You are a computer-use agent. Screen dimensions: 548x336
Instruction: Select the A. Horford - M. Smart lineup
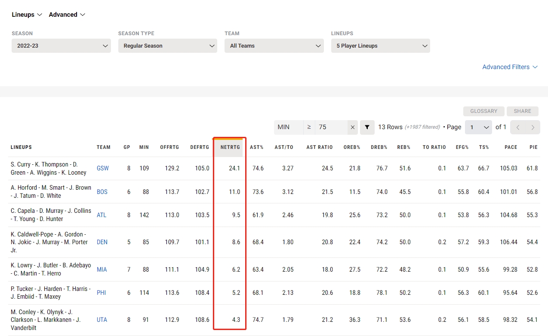click(x=51, y=192)
